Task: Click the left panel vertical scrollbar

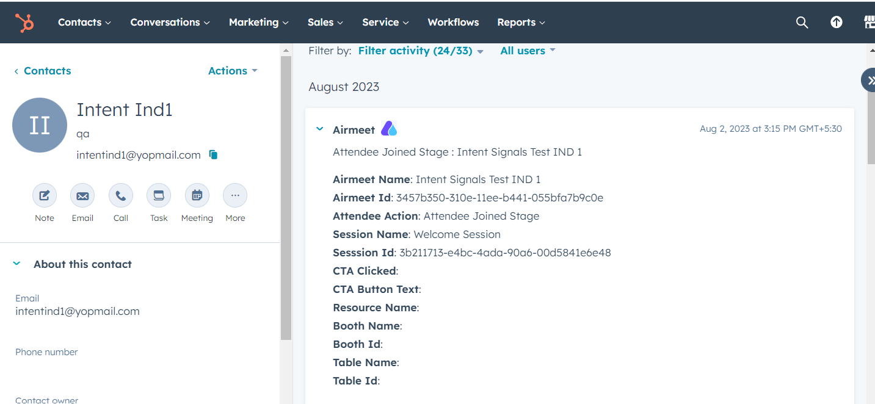Action: (x=286, y=198)
